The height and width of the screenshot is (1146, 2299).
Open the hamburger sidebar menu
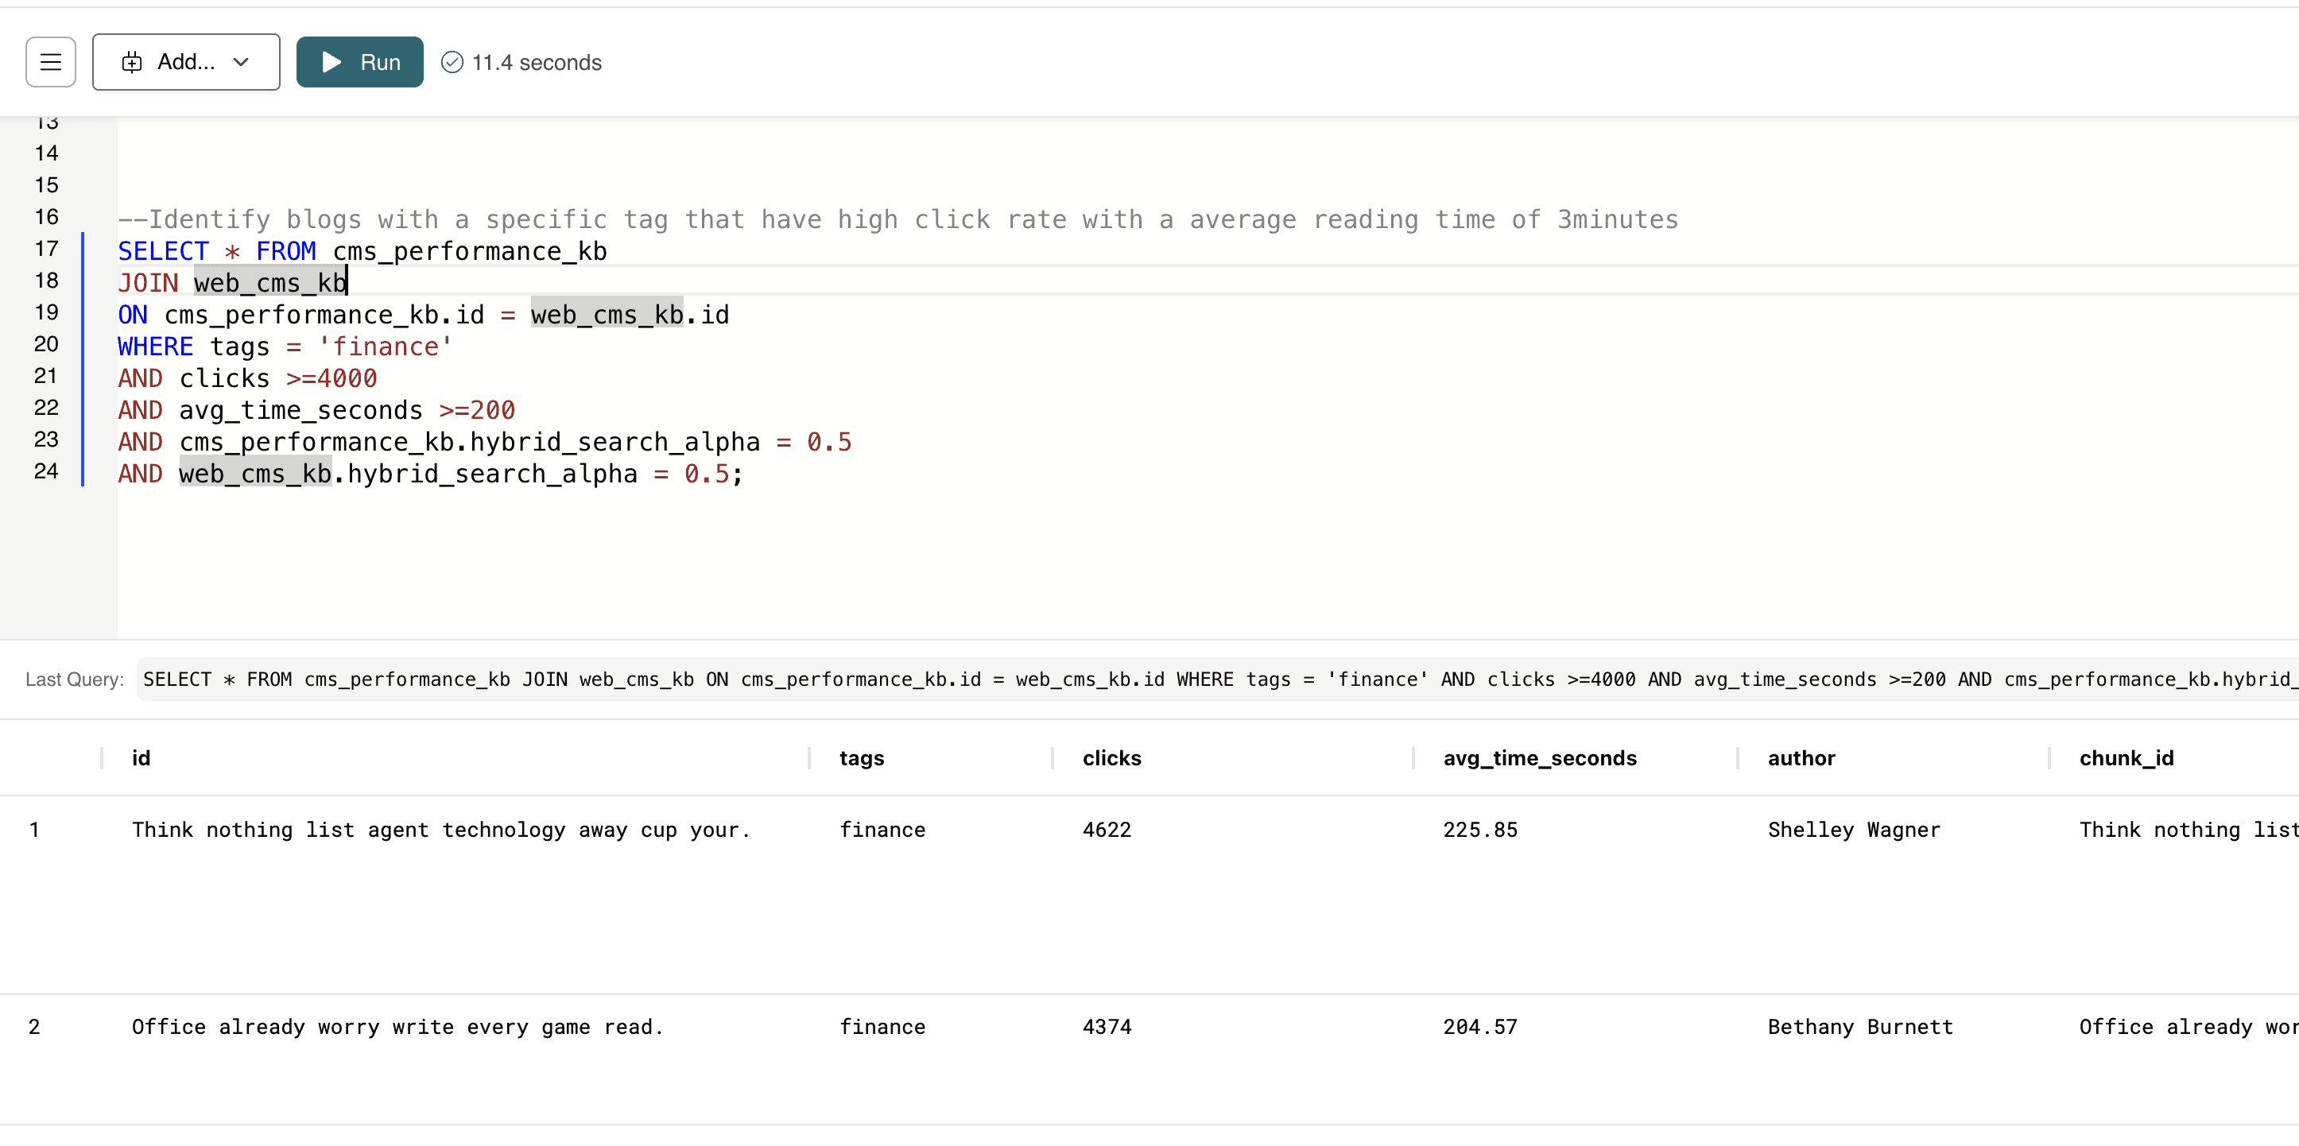click(51, 61)
